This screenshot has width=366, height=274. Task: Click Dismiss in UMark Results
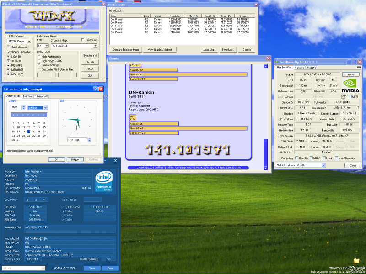tap(247, 50)
